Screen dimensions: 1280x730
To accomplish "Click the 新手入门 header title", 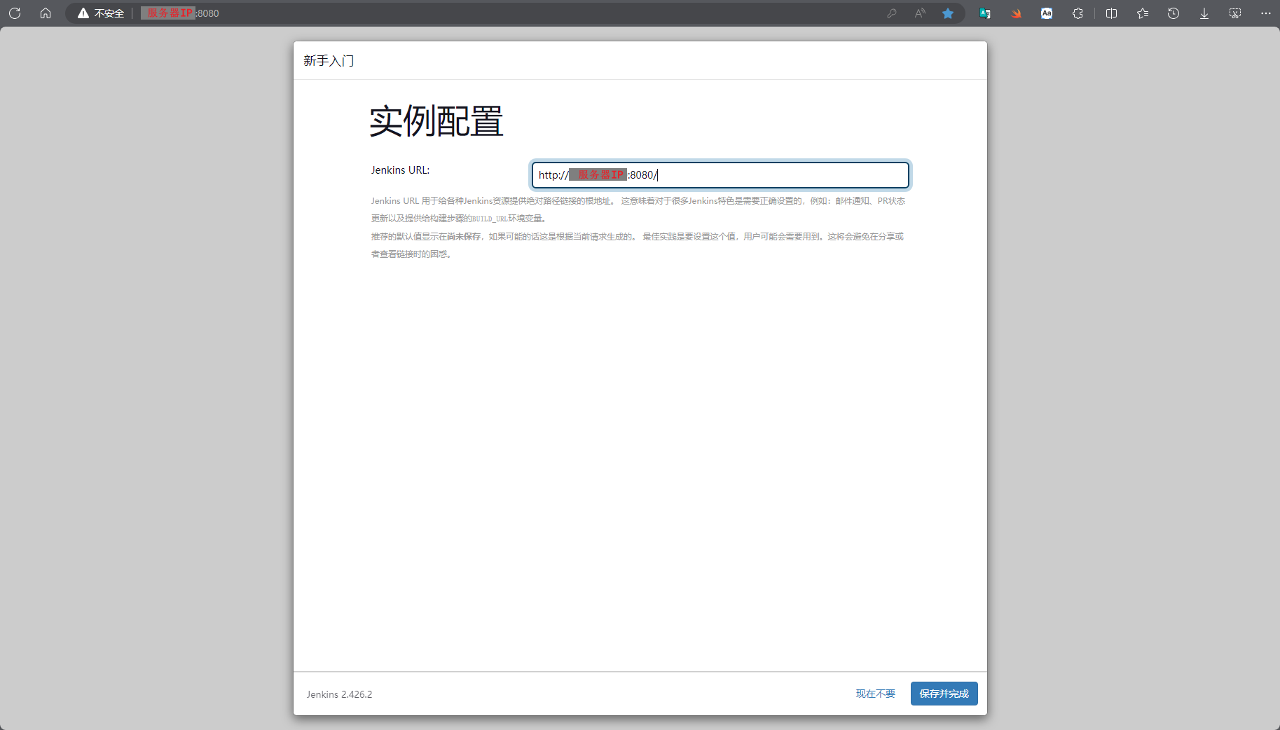I will pos(329,61).
